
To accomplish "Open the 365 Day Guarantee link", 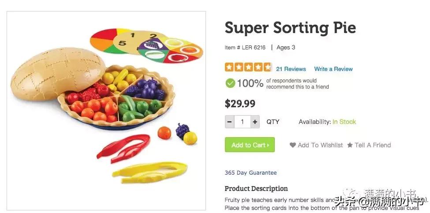I will point(251,173).
